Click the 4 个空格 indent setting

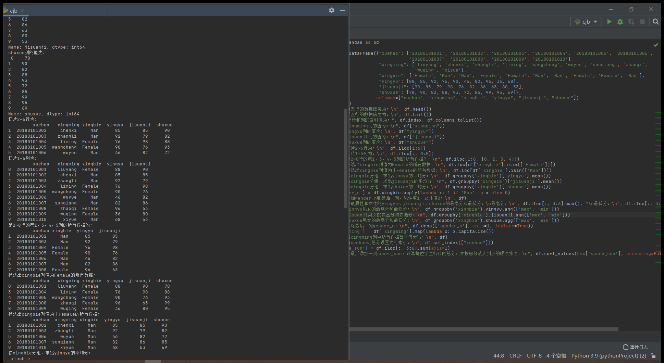tap(556, 356)
